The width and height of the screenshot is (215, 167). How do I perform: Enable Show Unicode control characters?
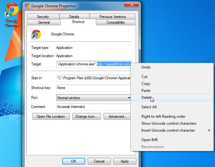pyautogui.click(x=172, y=123)
